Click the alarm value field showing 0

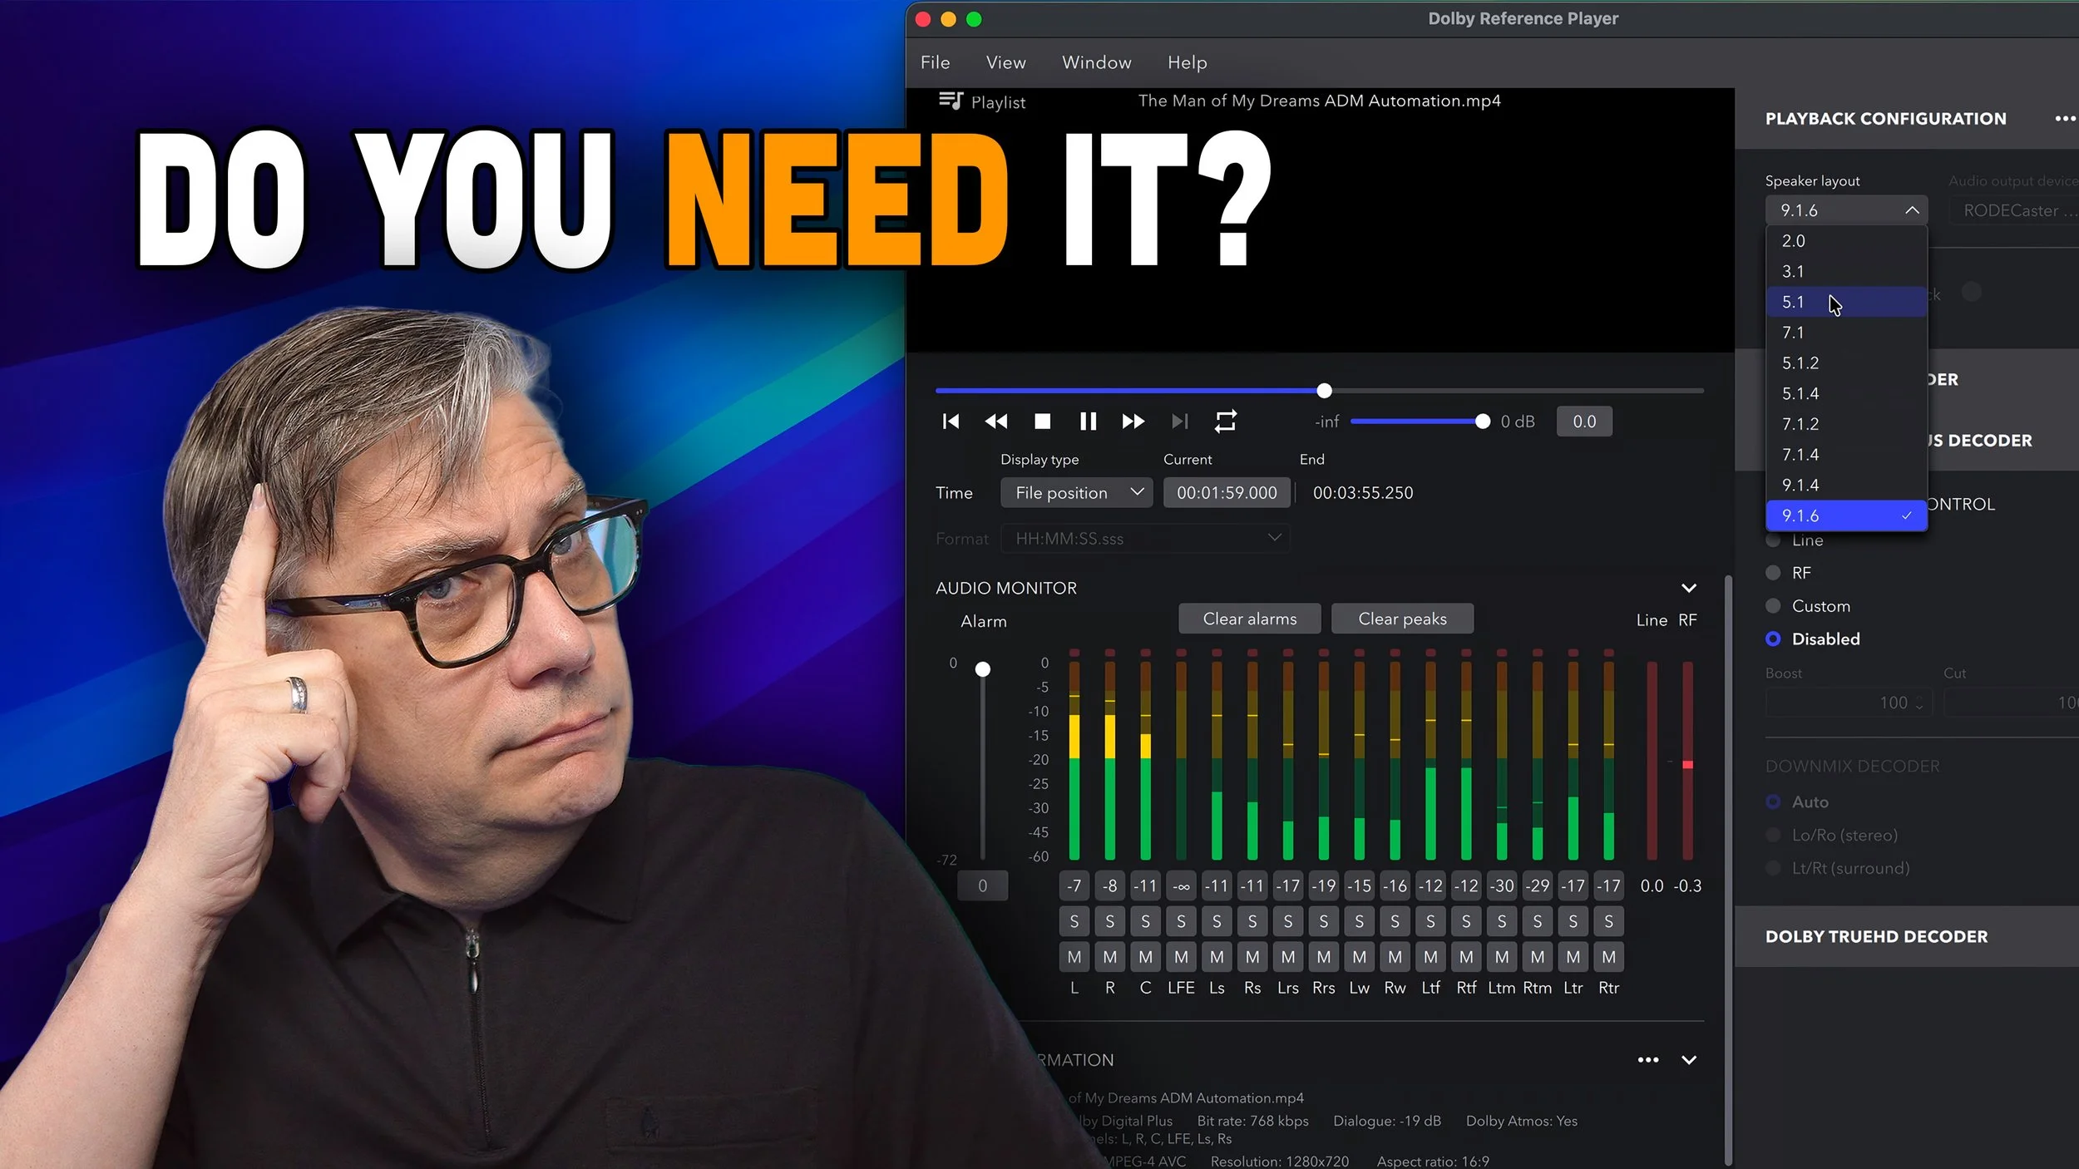982,886
